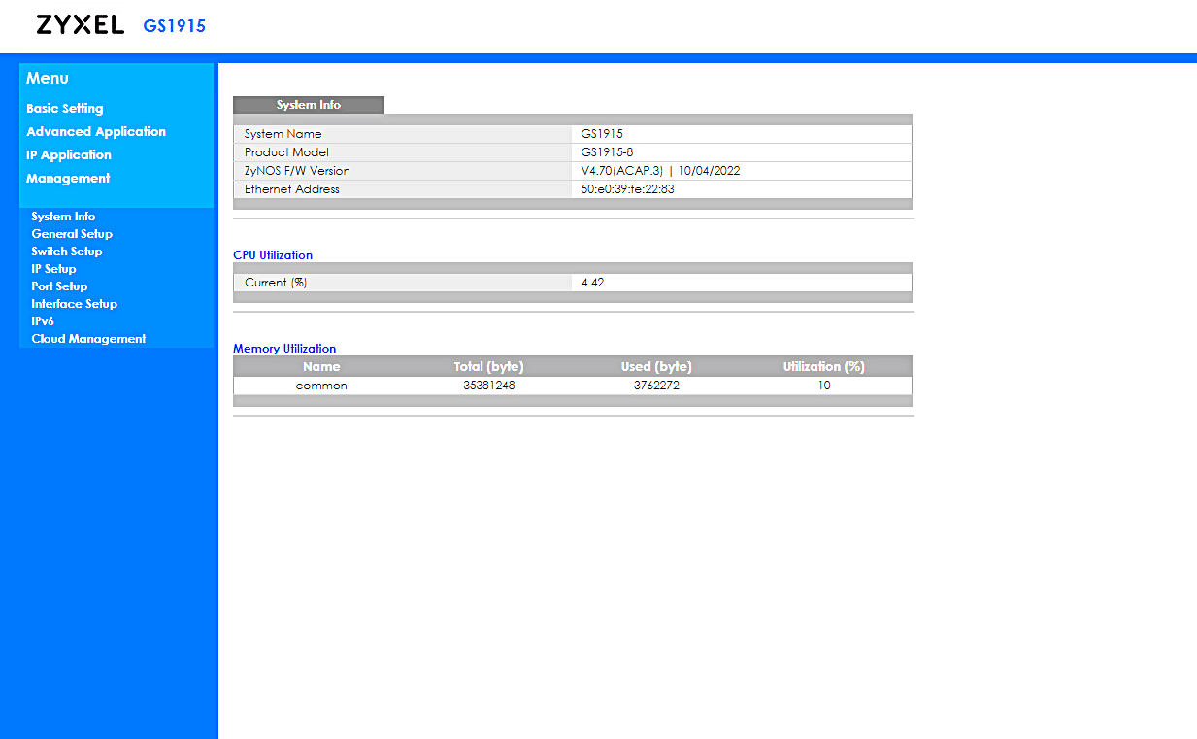Go to System Info in sidebar

(x=63, y=217)
